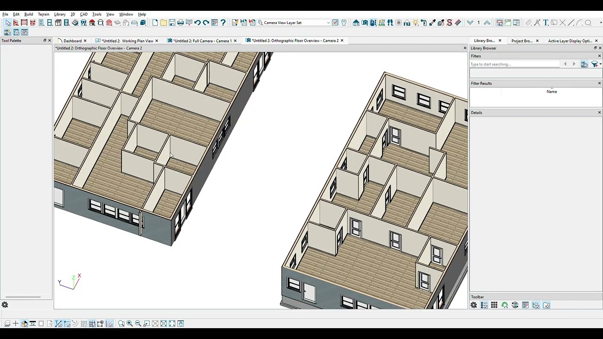The height and width of the screenshot is (339, 603).
Task: Select the Draw Arc CAD tool
Action: (579, 23)
